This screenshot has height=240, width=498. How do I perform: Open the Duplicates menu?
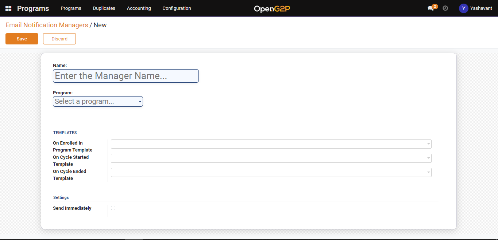pyautogui.click(x=104, y=8)
